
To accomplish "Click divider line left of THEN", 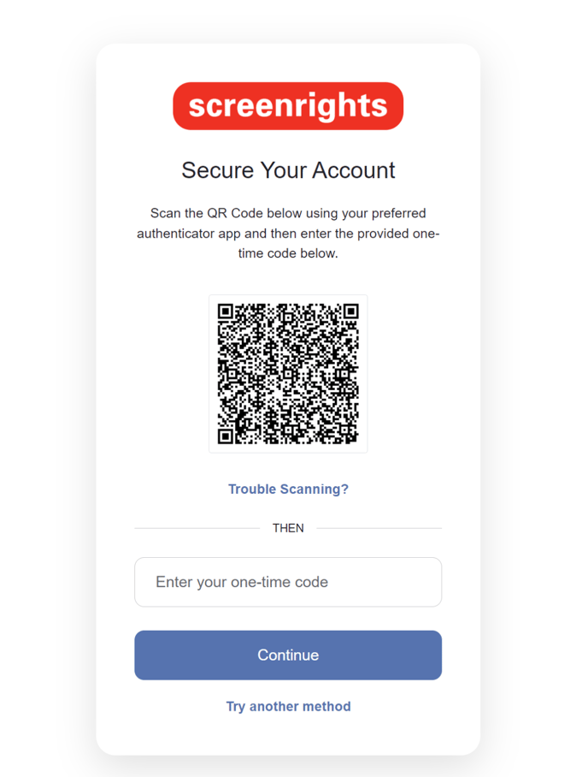I will 197,528.
